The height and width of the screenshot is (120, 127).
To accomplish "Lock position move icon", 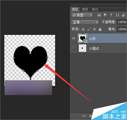I will (x=94, y=29).
